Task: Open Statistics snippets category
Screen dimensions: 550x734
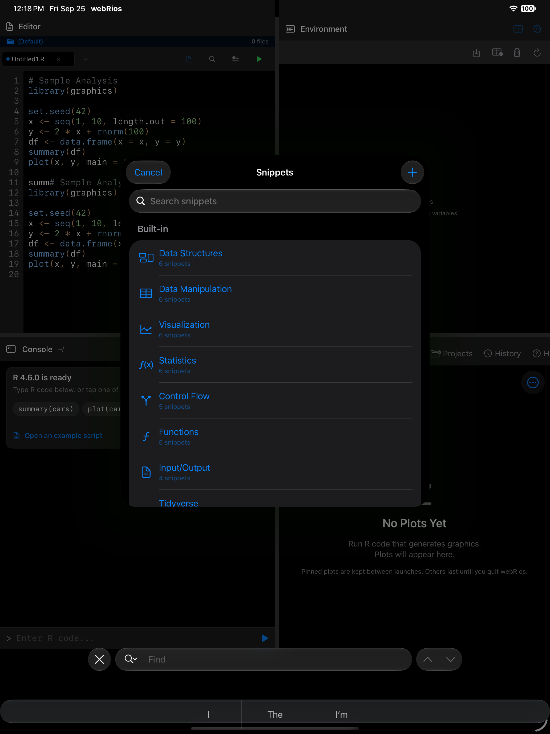Action: tap(275, 365)
